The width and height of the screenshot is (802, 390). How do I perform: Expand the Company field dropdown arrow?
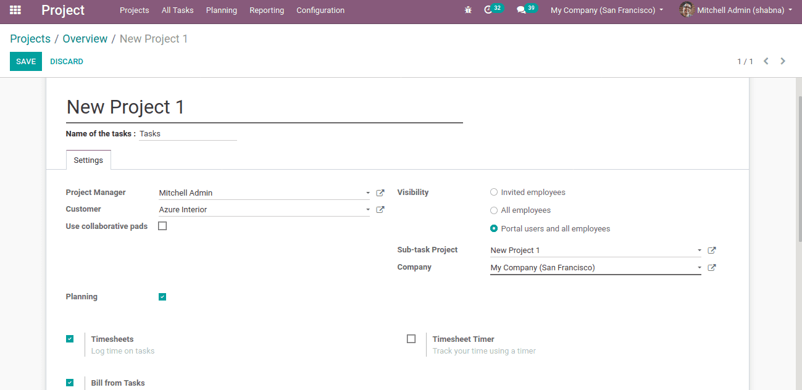[700, 268]
